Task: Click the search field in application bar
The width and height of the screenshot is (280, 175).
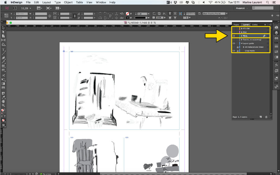Action: (263, 8)
